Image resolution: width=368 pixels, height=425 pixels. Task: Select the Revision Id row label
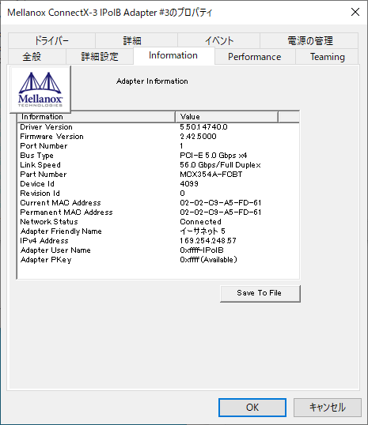click(40, 194)
